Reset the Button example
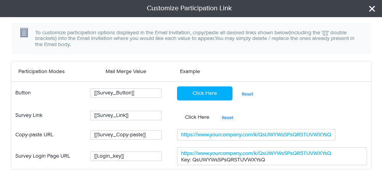Screen dimensions: 382x177 point(247,94)
